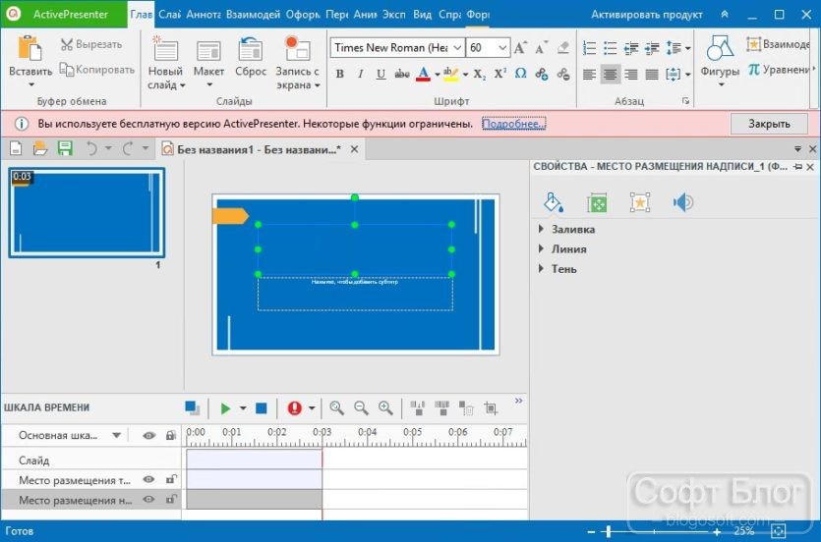Select slide 1 thumbnail
This screenshot has height=542, width=821.
click(87, 213)
